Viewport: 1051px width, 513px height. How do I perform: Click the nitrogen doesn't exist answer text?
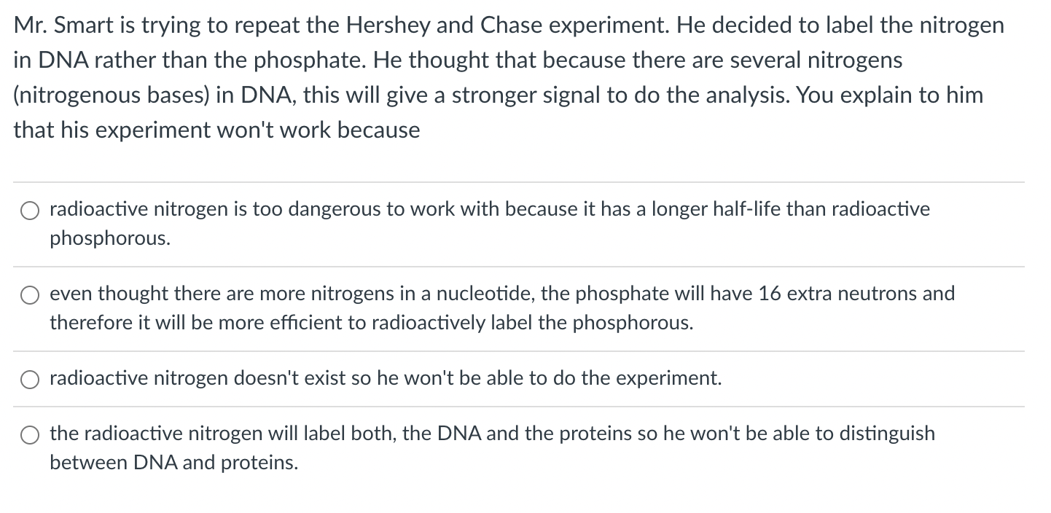385,378
